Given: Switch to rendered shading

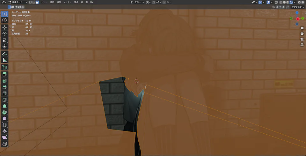Looking at the screenshot, I should pos(291,2).
